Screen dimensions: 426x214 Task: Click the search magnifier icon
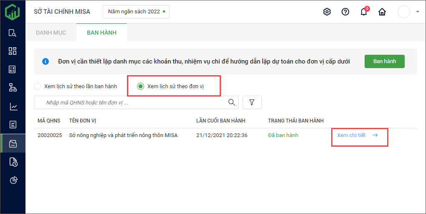point(231,102)
